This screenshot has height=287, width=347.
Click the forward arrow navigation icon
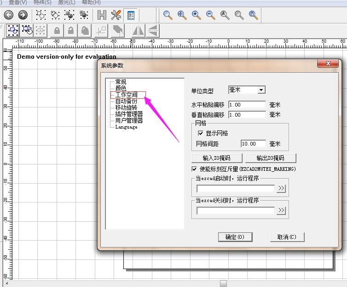[x=23, y=15]
